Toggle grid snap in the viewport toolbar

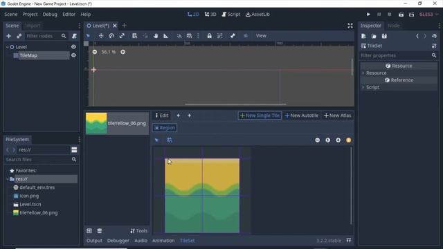click(x=189, y=36)
